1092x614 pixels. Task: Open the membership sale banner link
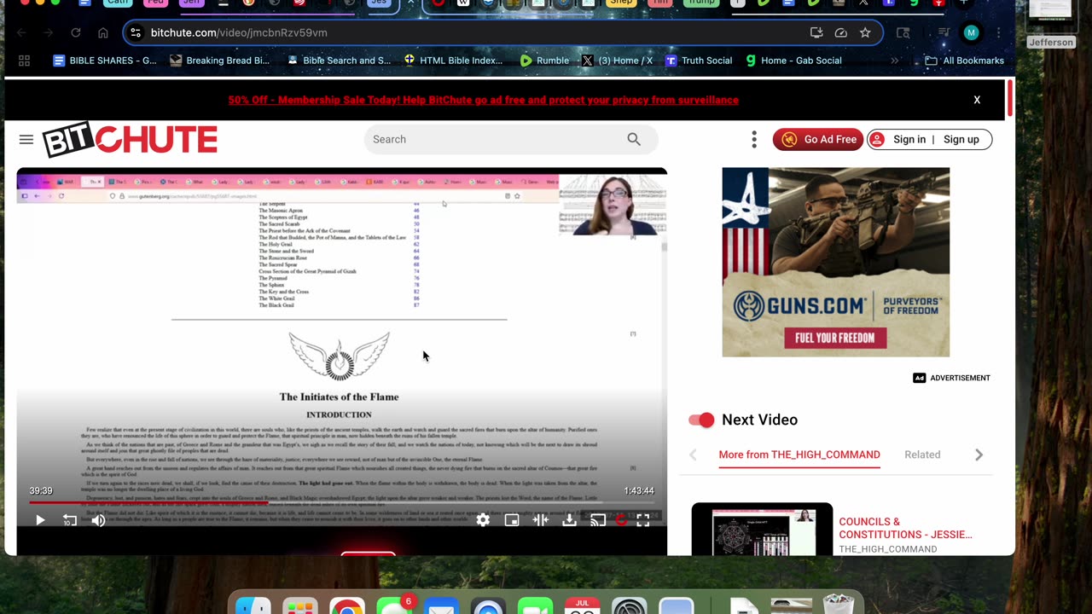(x=484, y=100)
